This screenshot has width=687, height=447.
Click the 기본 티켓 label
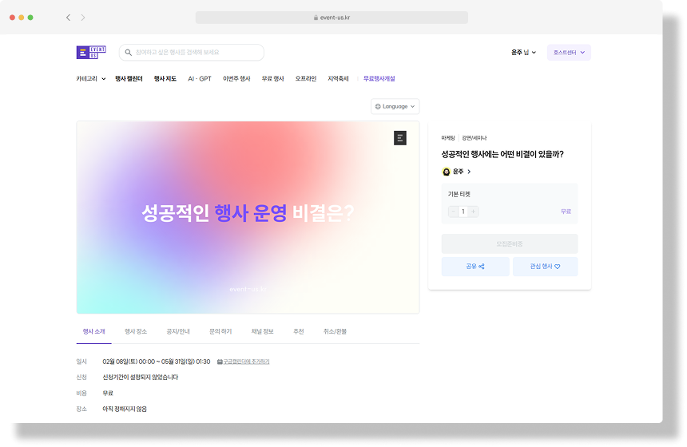point(459,195)
